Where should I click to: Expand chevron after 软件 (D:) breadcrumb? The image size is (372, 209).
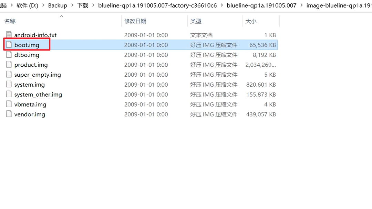coord(43,5)
